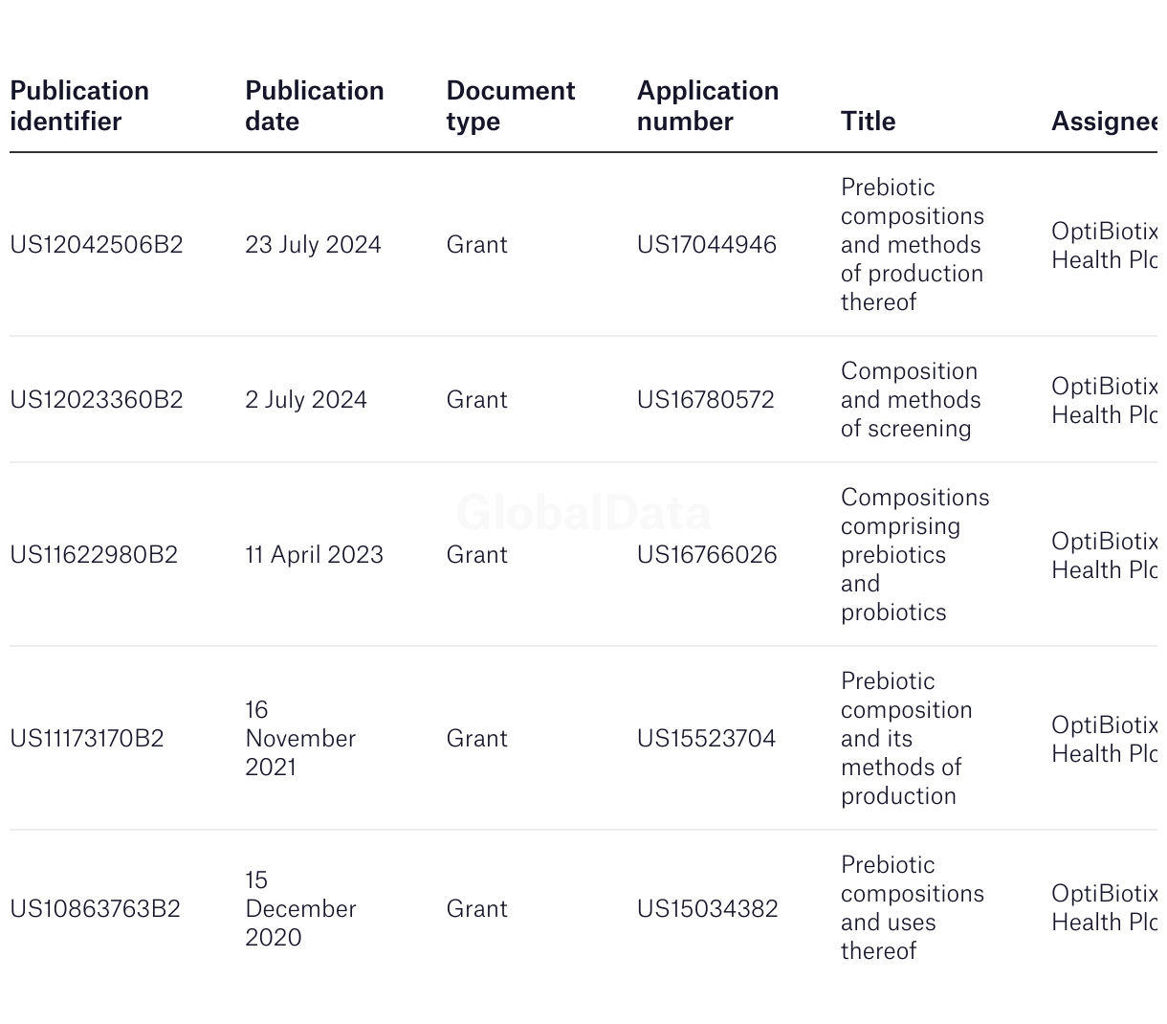This screenshot has width=1167, height=1024.
Task: Select publication identifier US12042506B2
Action: coord(97,245)
